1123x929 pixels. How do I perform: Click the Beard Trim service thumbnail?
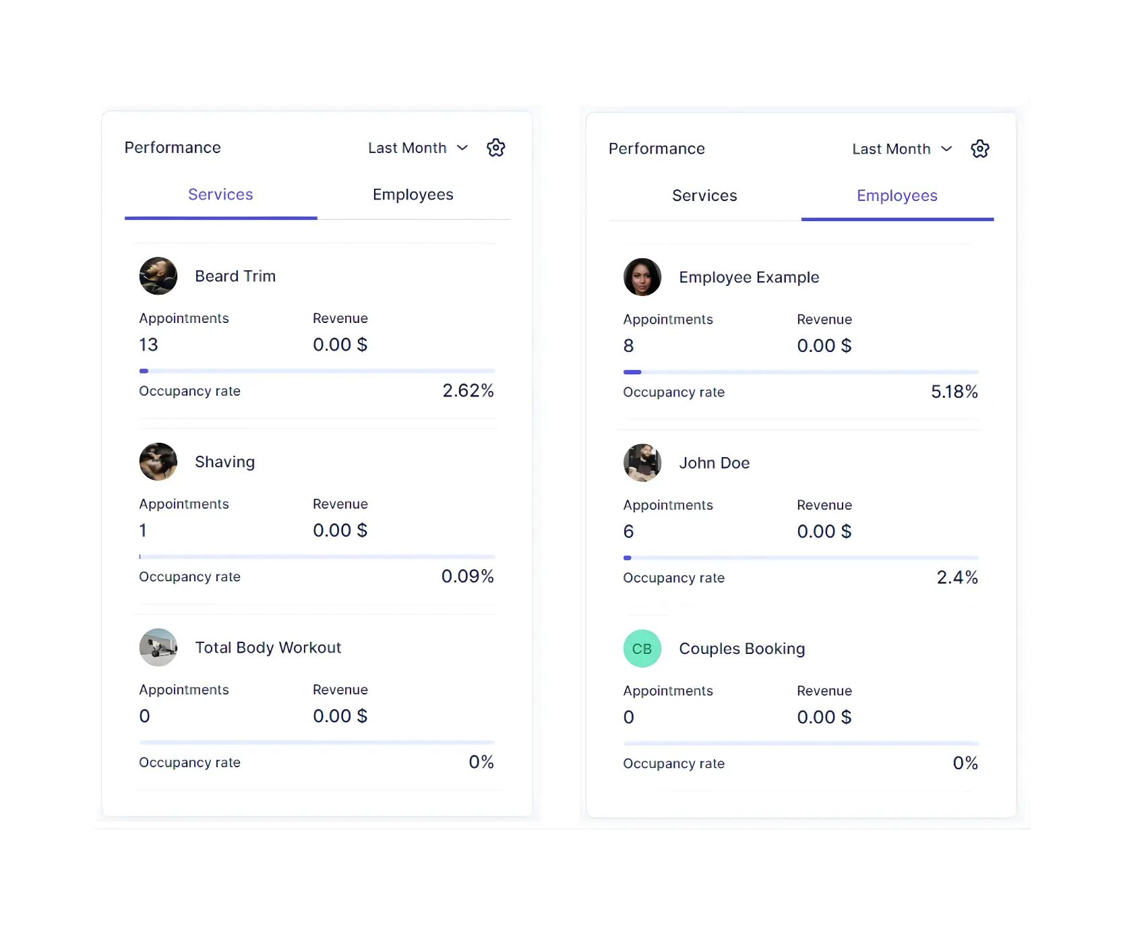click(x=158, y=276)
